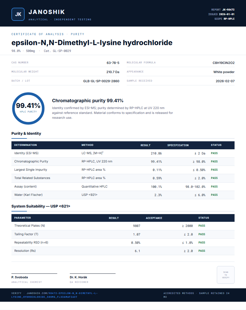The width and height of the screenshot is (246, 310).
Task: Select the Assay (content) row label
Action: pos(25,187)
